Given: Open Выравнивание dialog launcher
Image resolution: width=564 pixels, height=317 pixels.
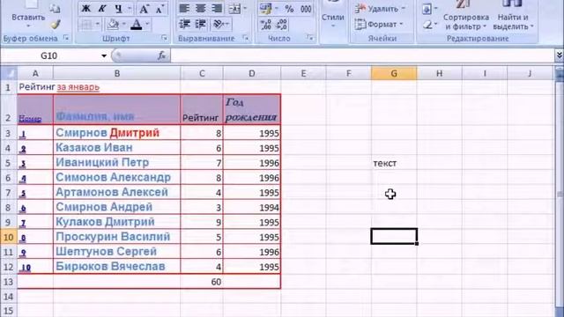Looking at the screenshot, I should pyautogui.click(x=246, y=37).
